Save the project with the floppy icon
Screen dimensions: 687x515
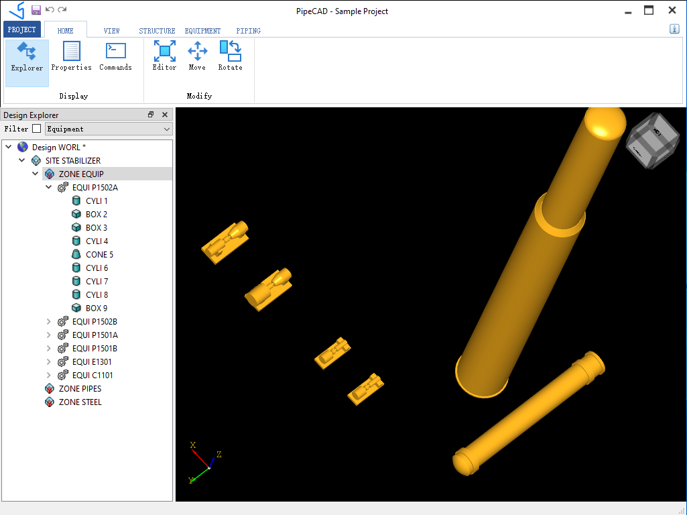(x=36, y=10)
